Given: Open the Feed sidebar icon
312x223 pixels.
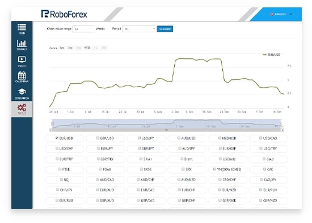Looking at the screenshot, I should [22, 27].
